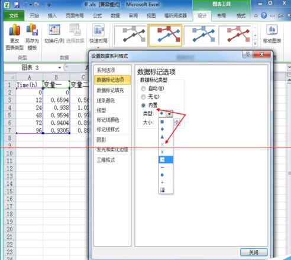Open Quick Layout (快速布局) gallery
This screenshot has height=260, width=291.
[98, 35]
